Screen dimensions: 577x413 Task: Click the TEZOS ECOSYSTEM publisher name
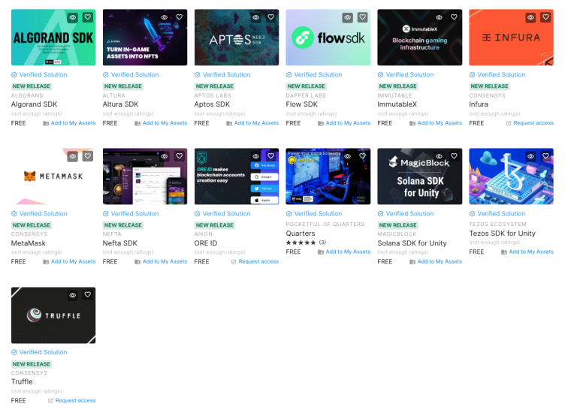(498, 225)
